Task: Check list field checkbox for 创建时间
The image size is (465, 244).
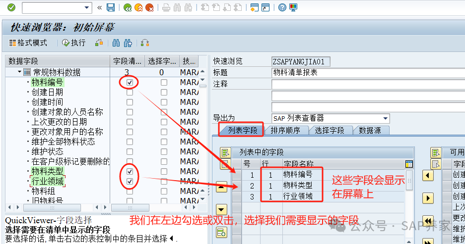Action: coord(130,102)
